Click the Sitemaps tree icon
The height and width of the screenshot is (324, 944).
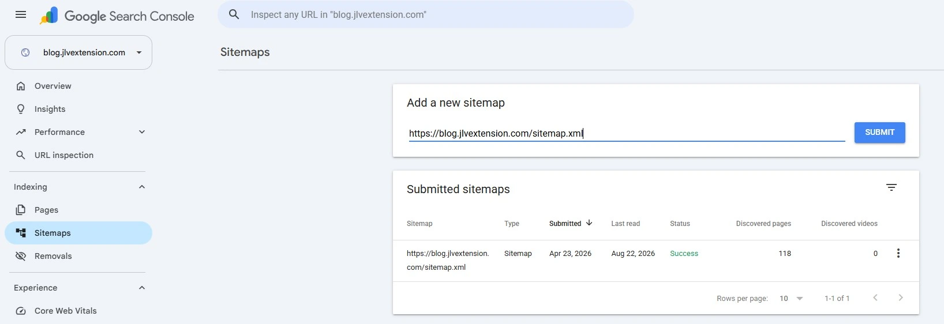coord(21,233)
